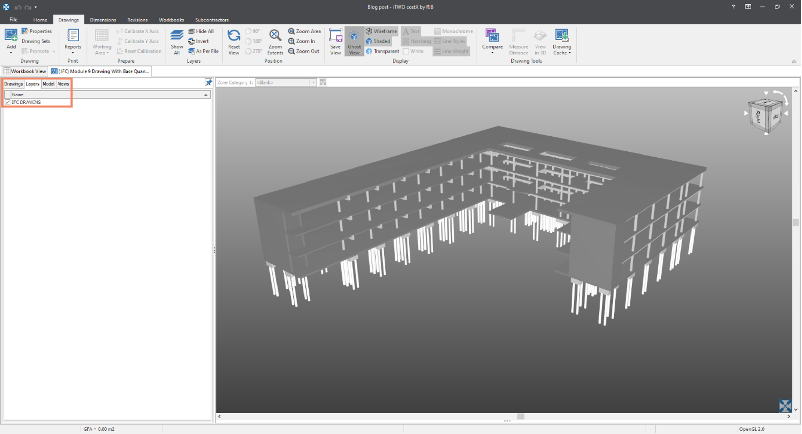The image size is (802, 434).
Task: Invert the layer visibility
Action: point(198,41)
